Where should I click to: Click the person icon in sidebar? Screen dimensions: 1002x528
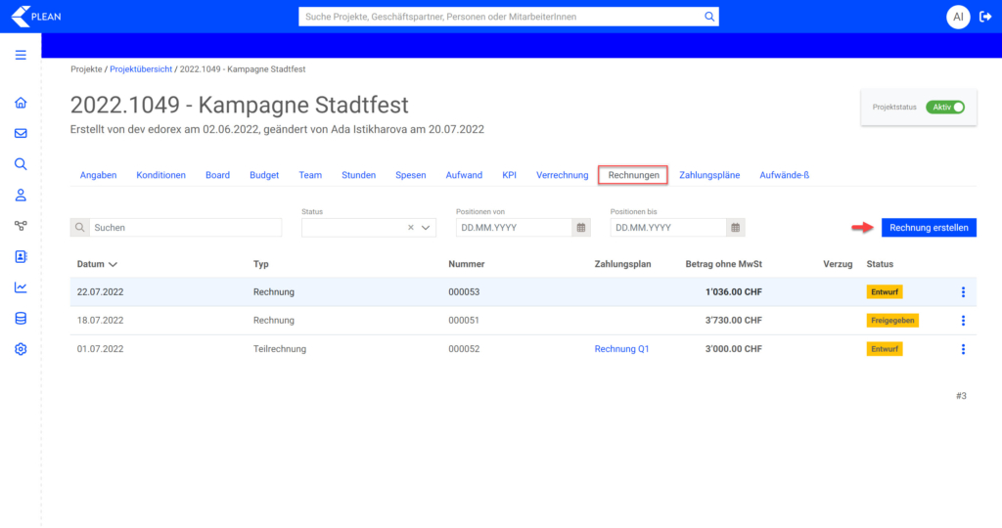pos(21,195)
